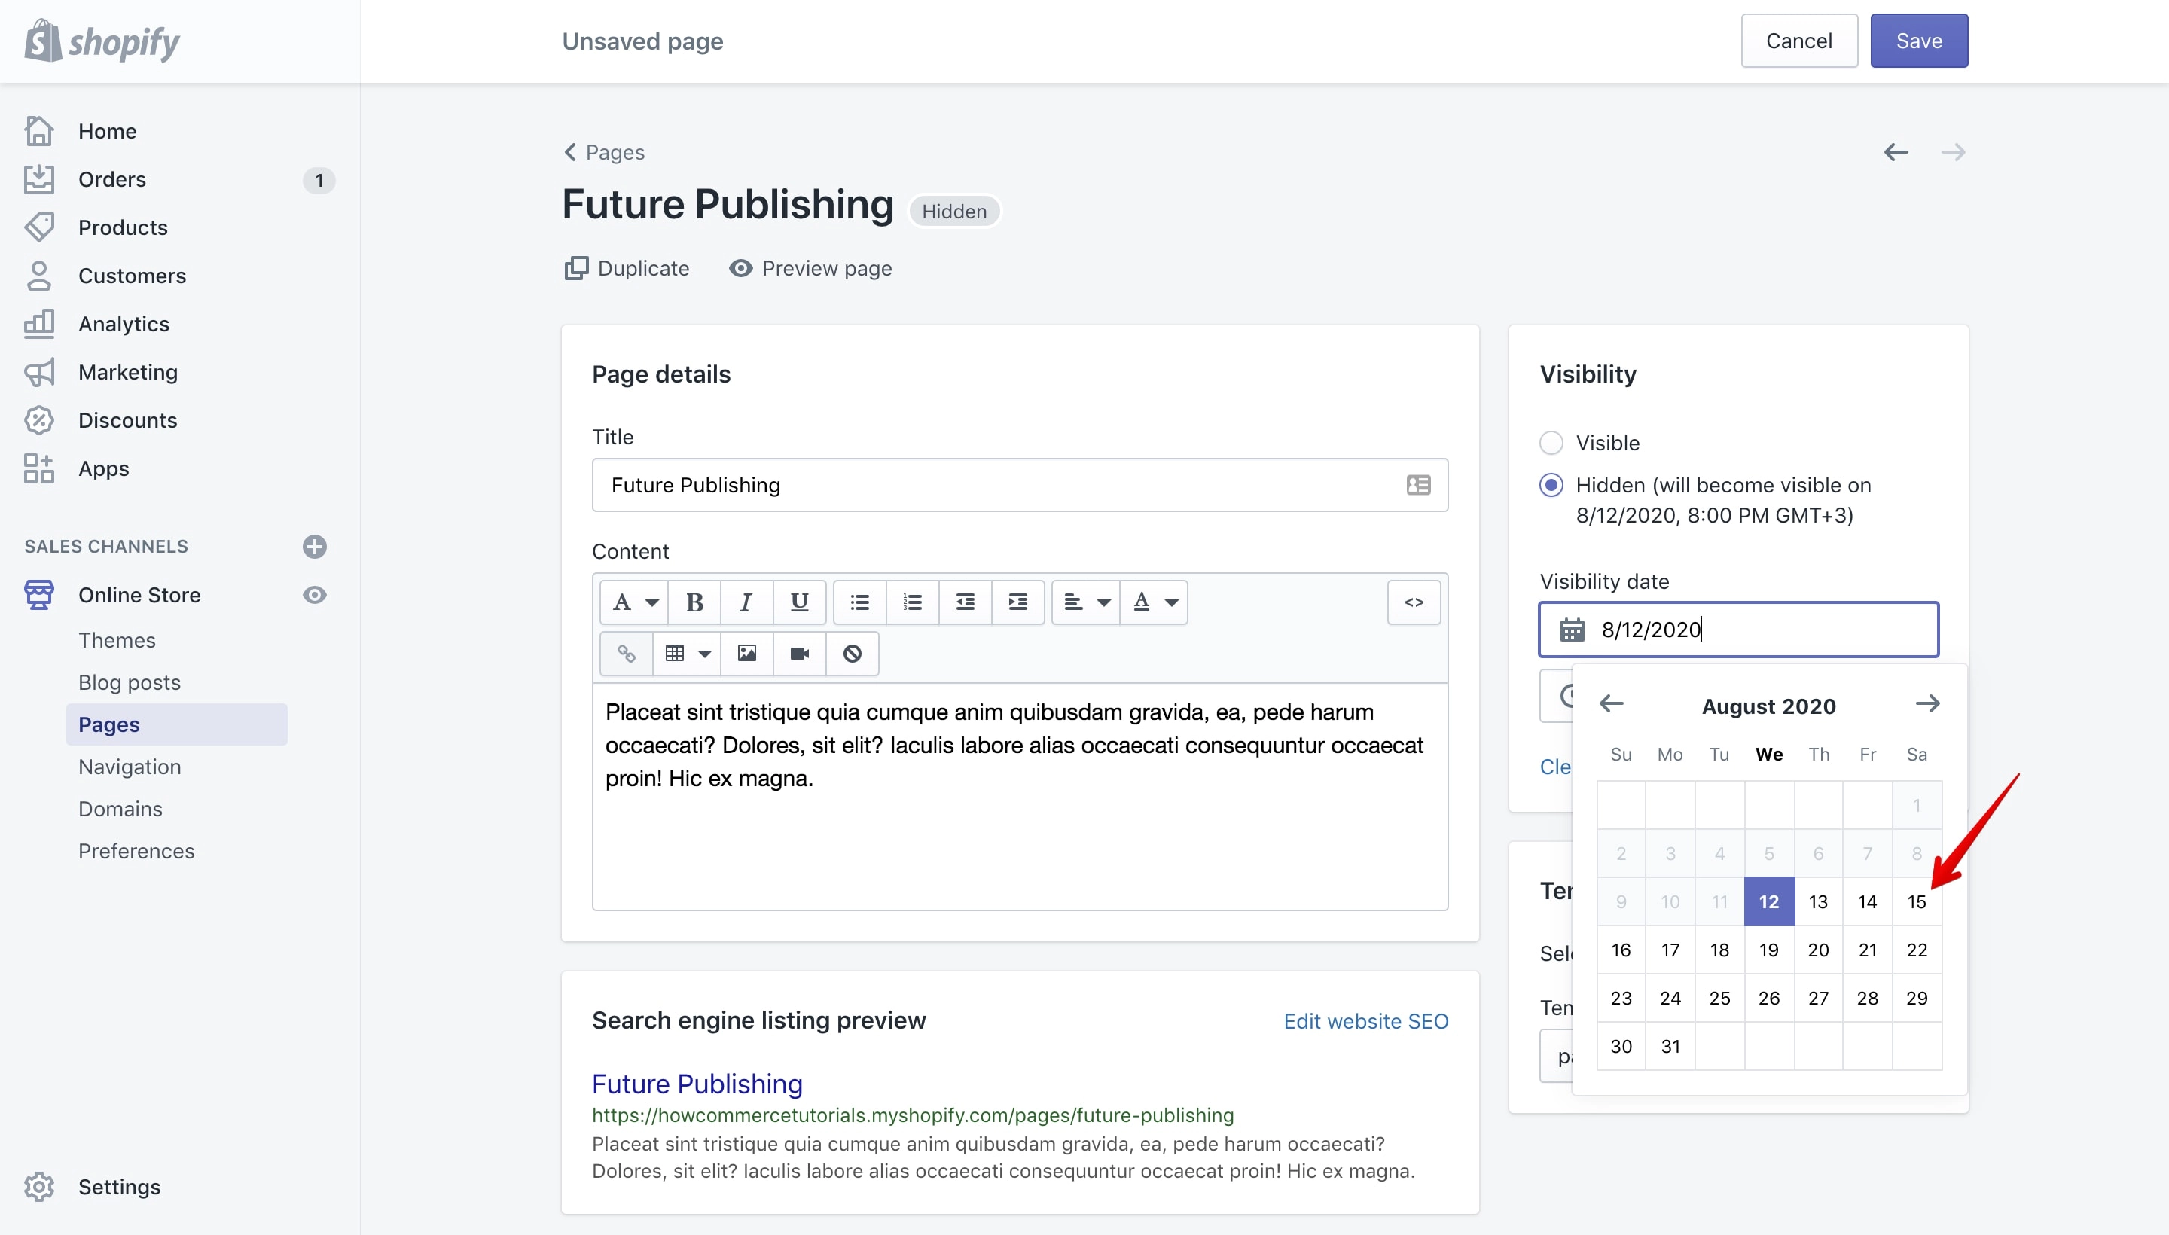This screenshot has width=2169, height=1235.
Task: Click the Shopify logo
Action: tap(102, 41)
